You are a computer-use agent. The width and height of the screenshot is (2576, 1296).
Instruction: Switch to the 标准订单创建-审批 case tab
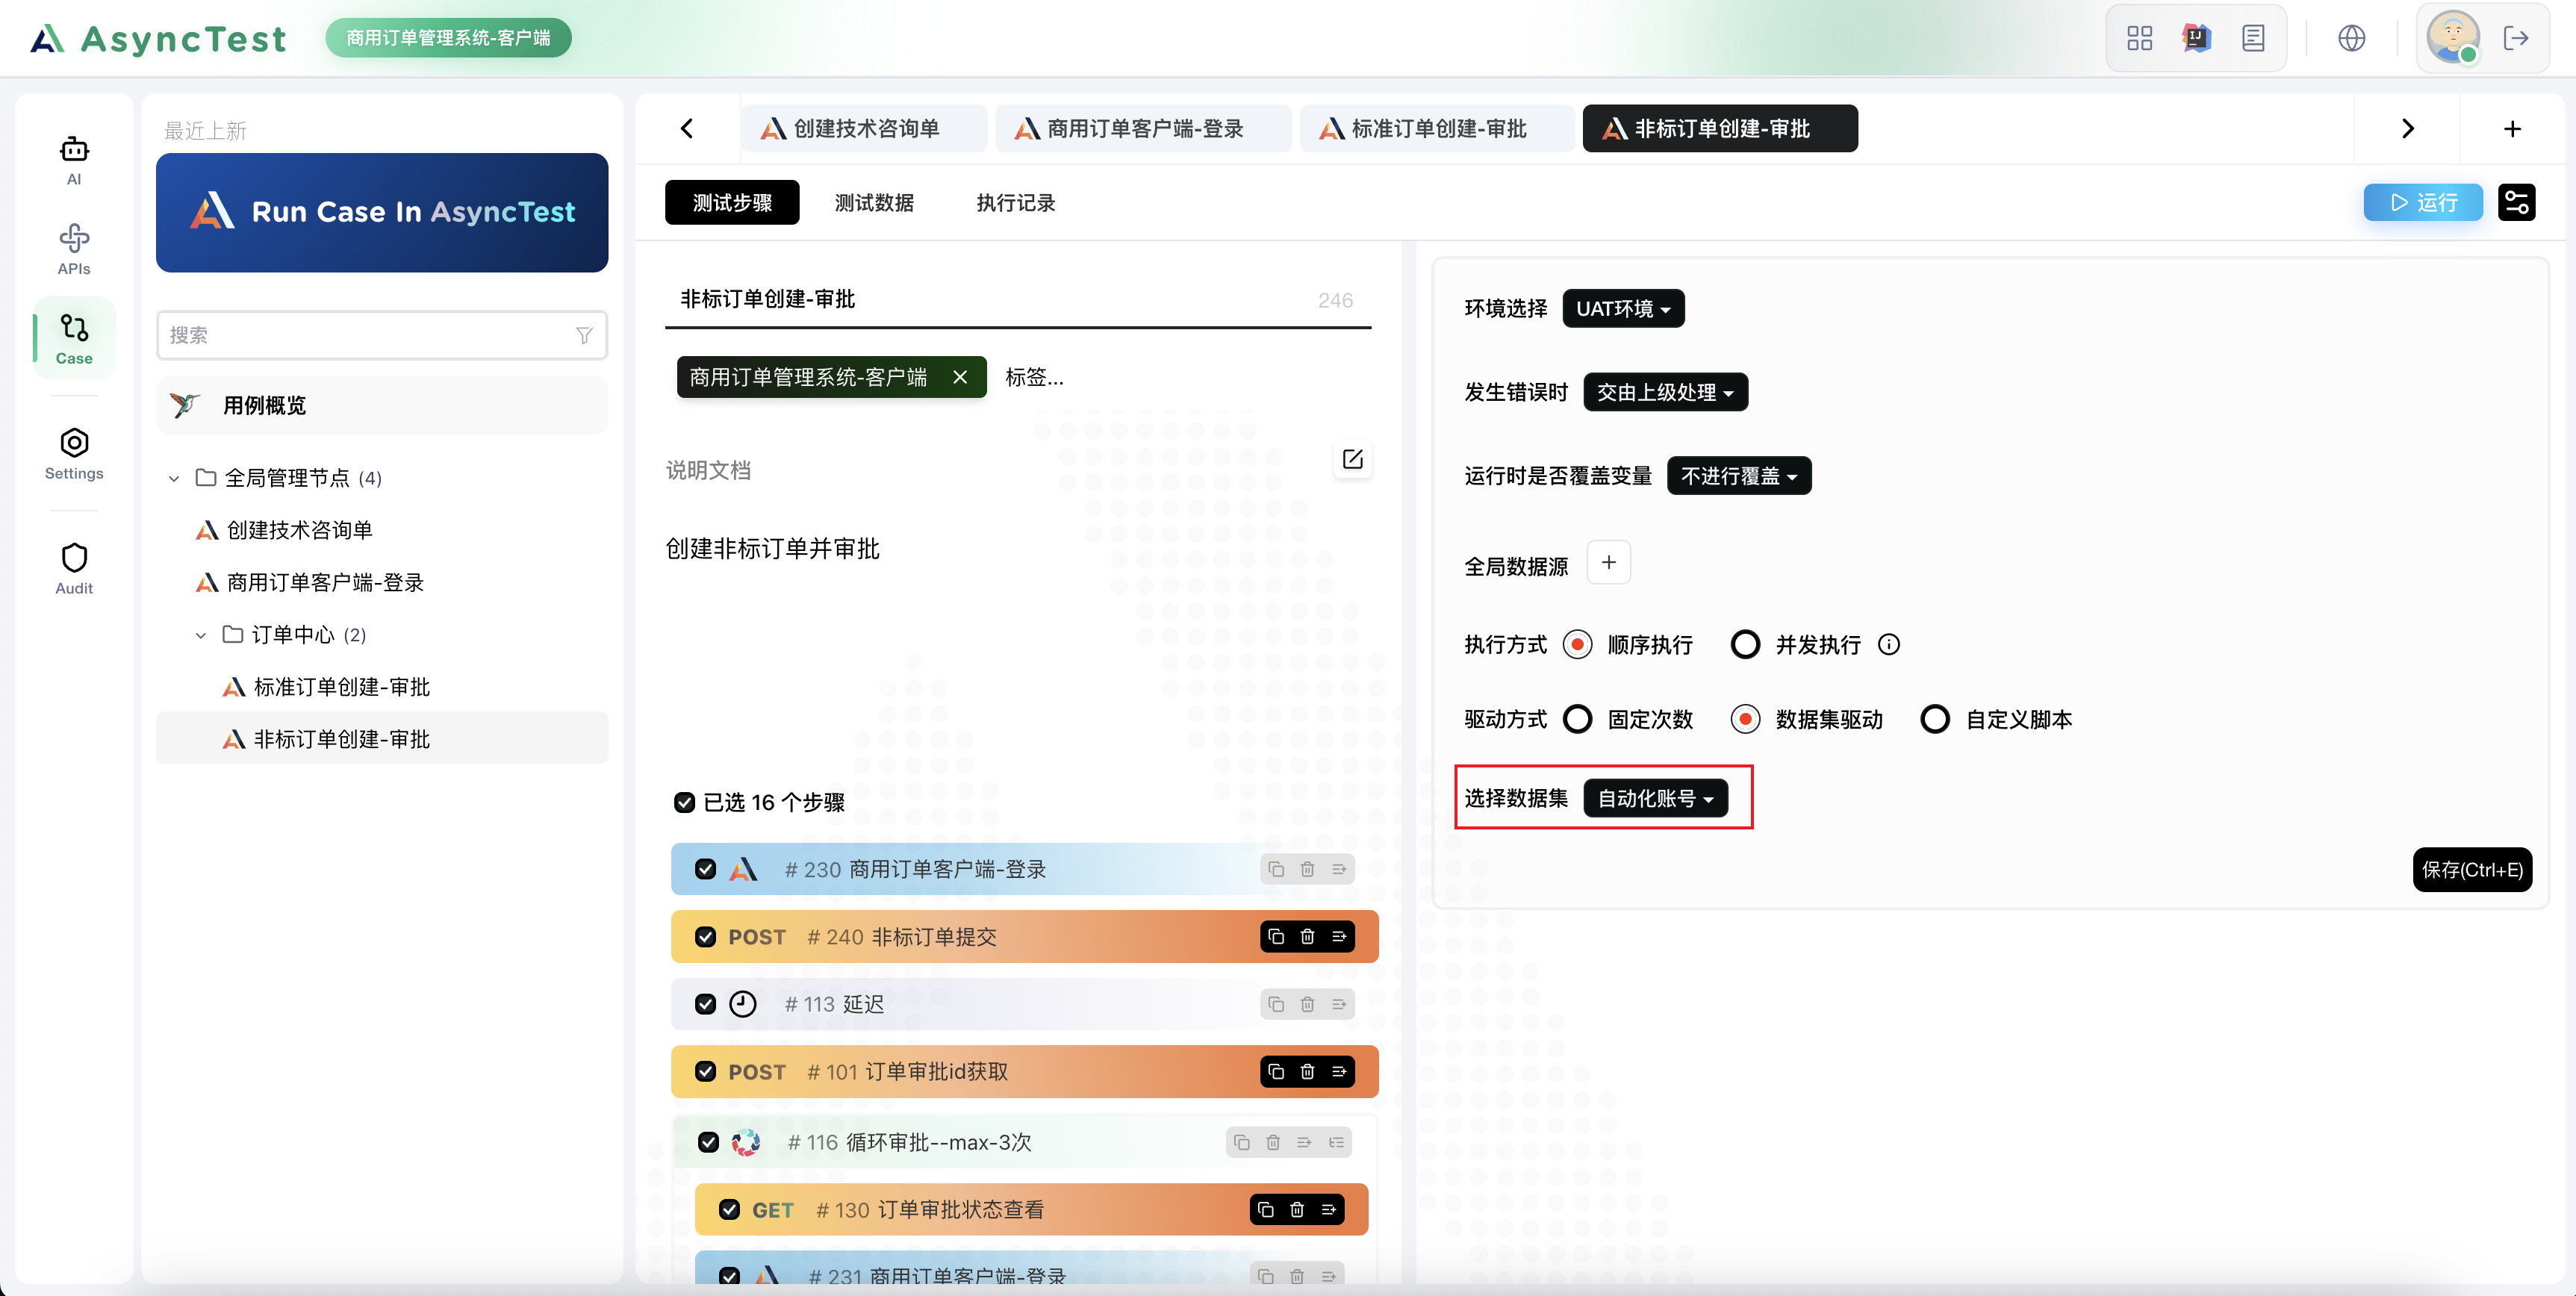(x=1436, y=128)
